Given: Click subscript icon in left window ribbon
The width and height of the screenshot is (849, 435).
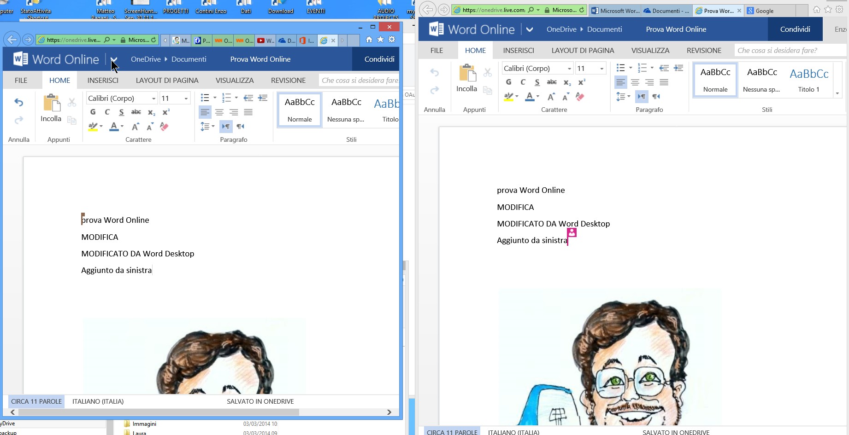Looking at the screenshot, I should 151,112.
